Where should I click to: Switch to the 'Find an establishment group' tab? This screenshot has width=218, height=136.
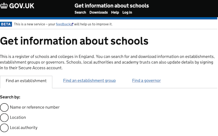(89, 81)
